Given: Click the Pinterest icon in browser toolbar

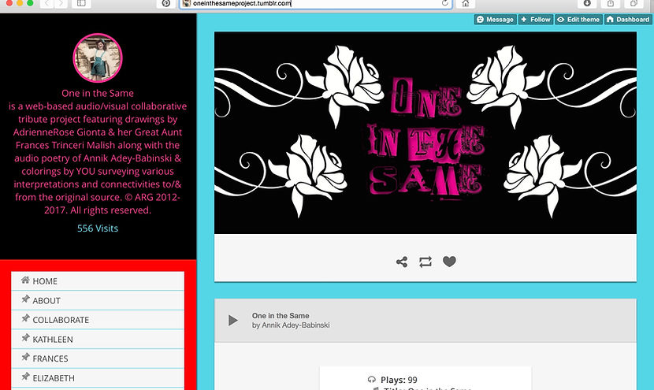Looking at the screenshot, I should [166, 3].
